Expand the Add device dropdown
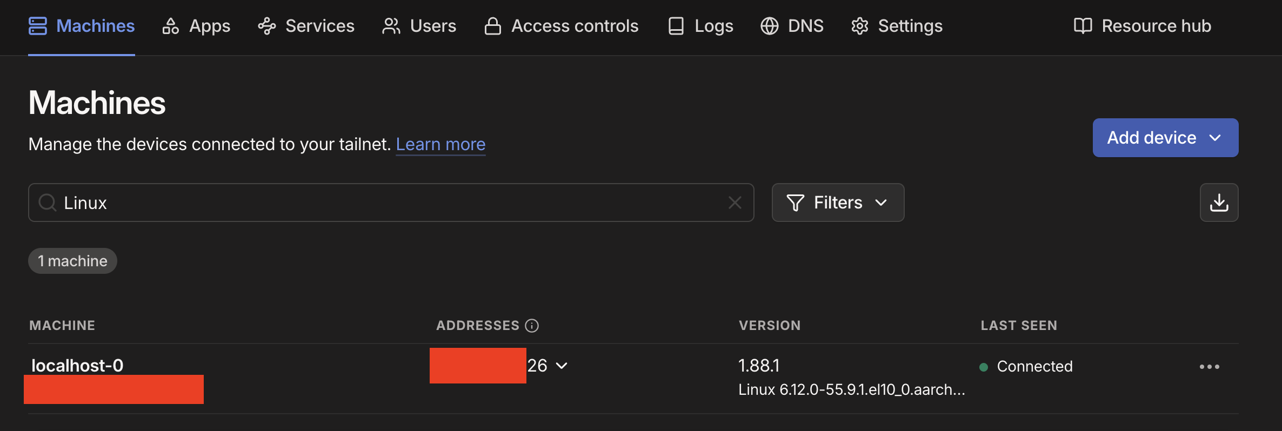This screenshot has width=1282, height=431. pos(1165,138)
